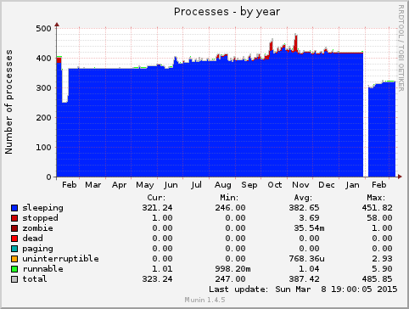The width and height of the screenshot is (409, 309).
Task: Click the 'Cur:' column header
Action: click(x=156, y=198)
